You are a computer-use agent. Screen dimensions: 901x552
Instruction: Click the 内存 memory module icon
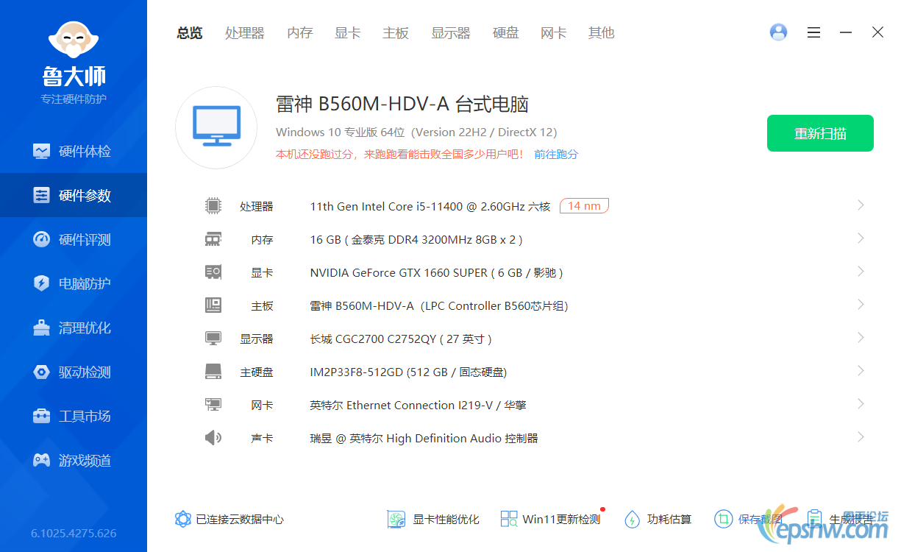pyautogui.click(x=213, y=239)
